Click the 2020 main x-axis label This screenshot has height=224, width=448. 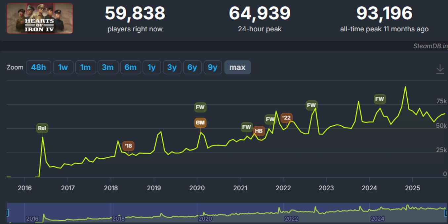pyautogui.click(x=197, y=188)
